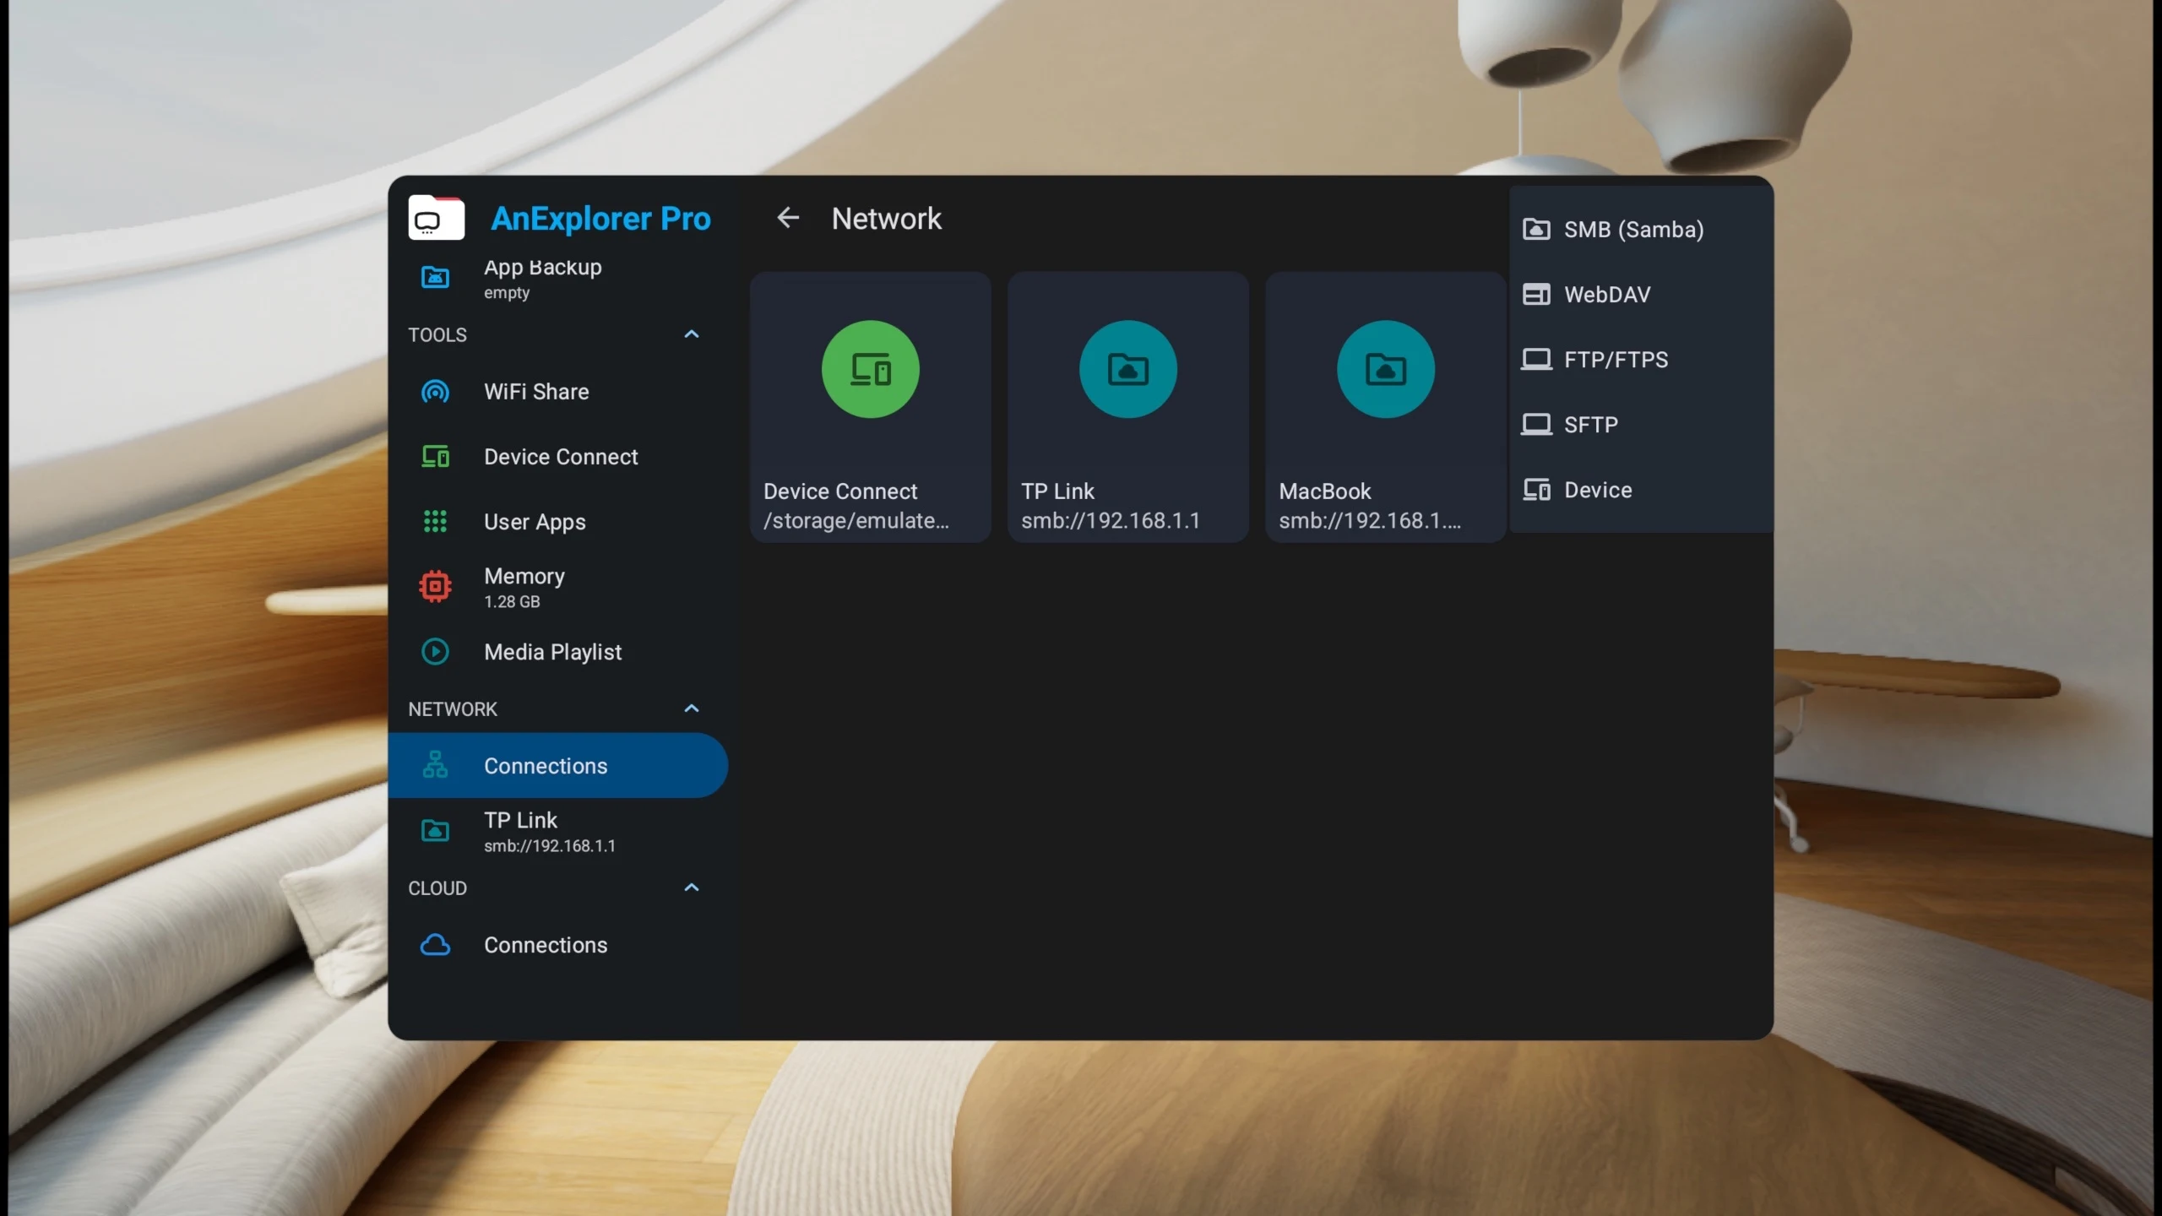The image size is (2162, 1216).
Task: Choose SFTP connection type
Action: [x=1641, y=424]
